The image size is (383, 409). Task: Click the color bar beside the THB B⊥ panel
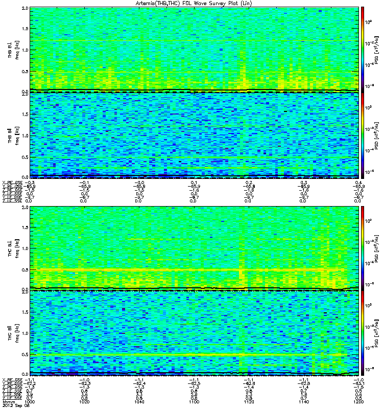coord(363,50)
